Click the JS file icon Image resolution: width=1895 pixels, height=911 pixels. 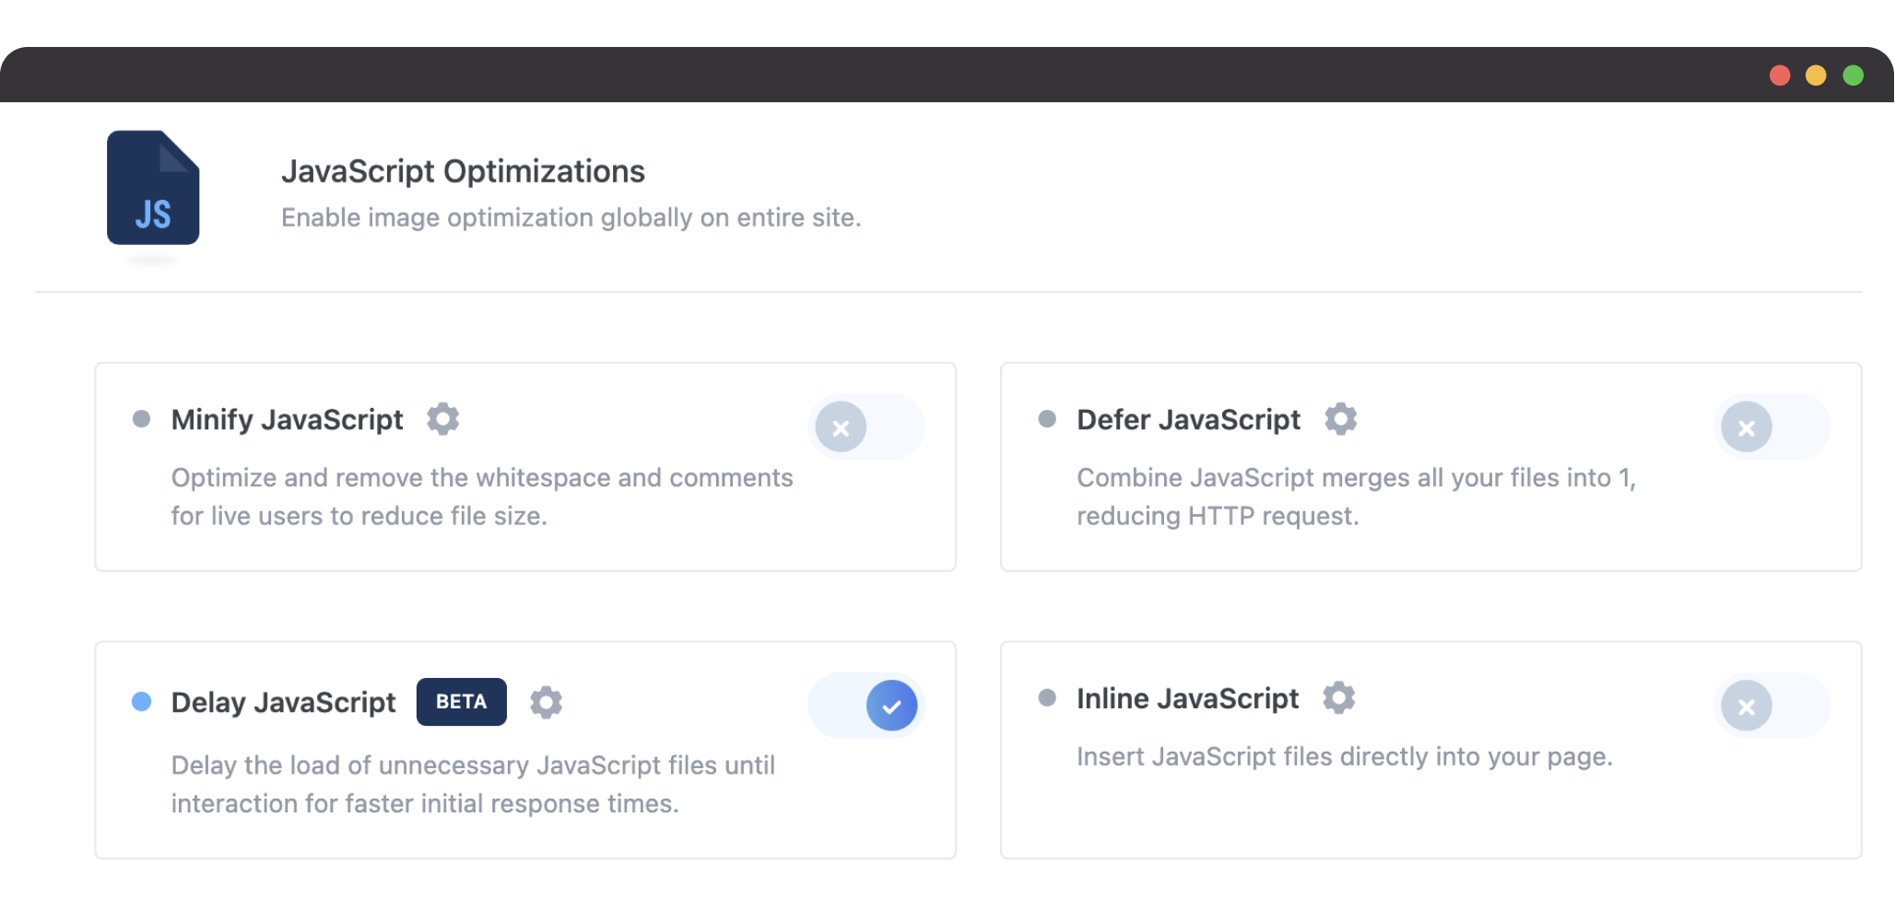[x=153, y=188]
